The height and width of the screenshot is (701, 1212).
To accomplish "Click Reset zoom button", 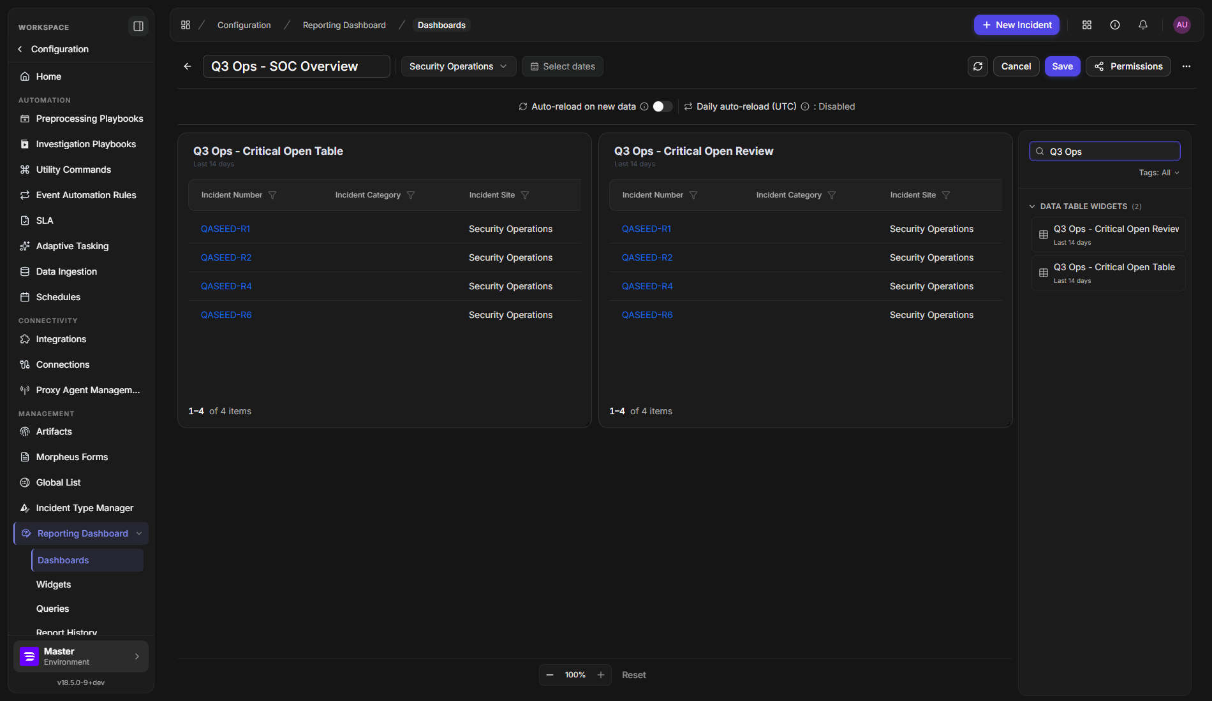I will click(x=634, y=675).
